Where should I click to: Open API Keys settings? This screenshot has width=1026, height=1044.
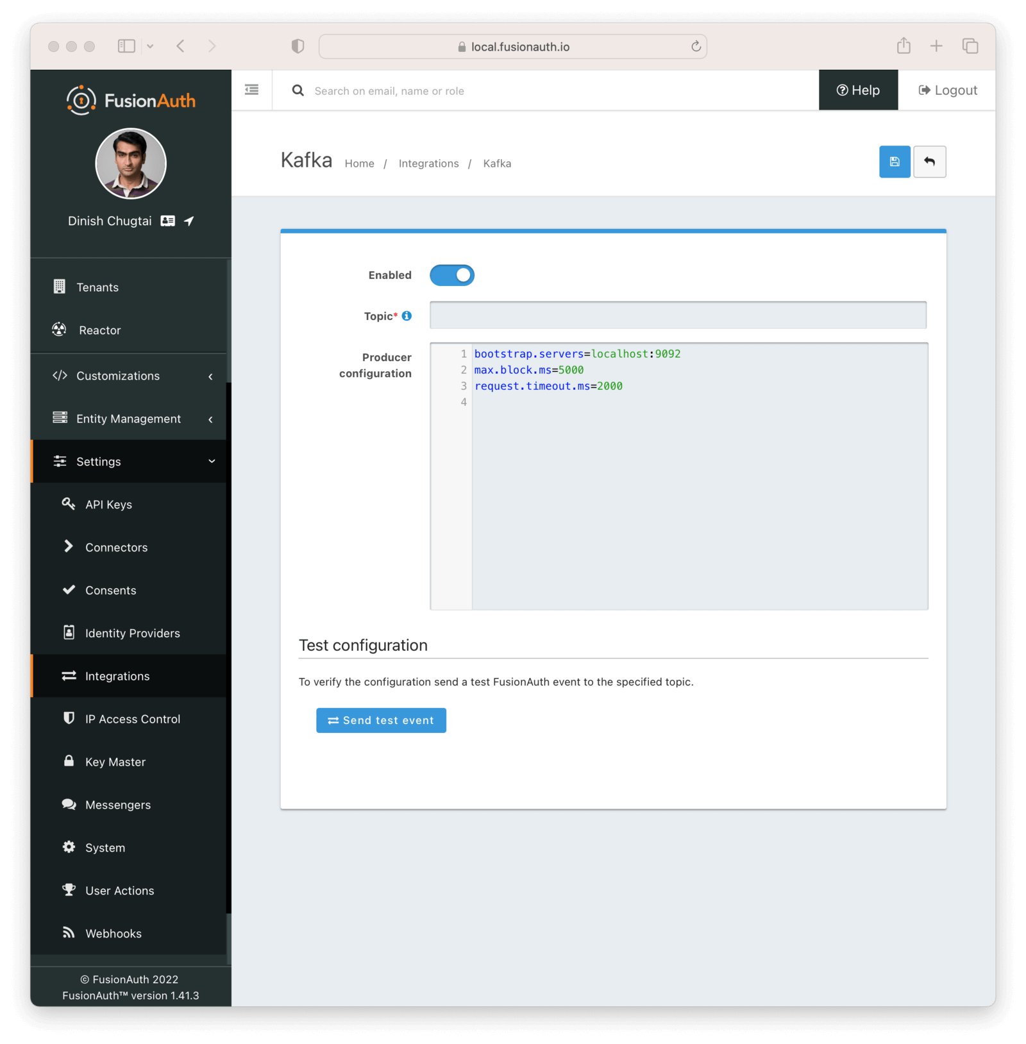128,505
